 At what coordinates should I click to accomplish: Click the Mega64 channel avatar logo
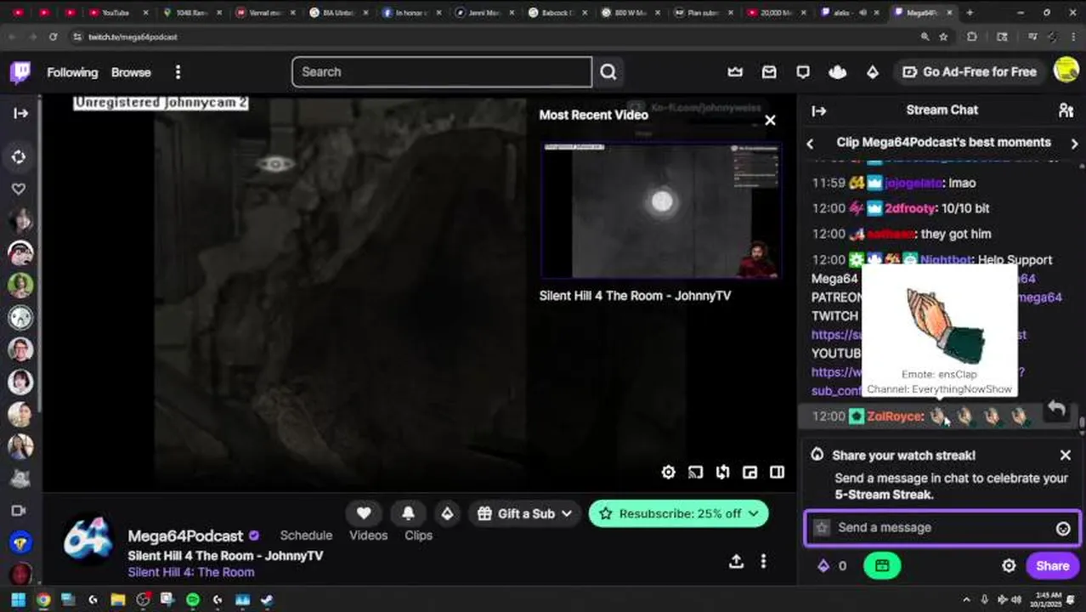[88, 541]
